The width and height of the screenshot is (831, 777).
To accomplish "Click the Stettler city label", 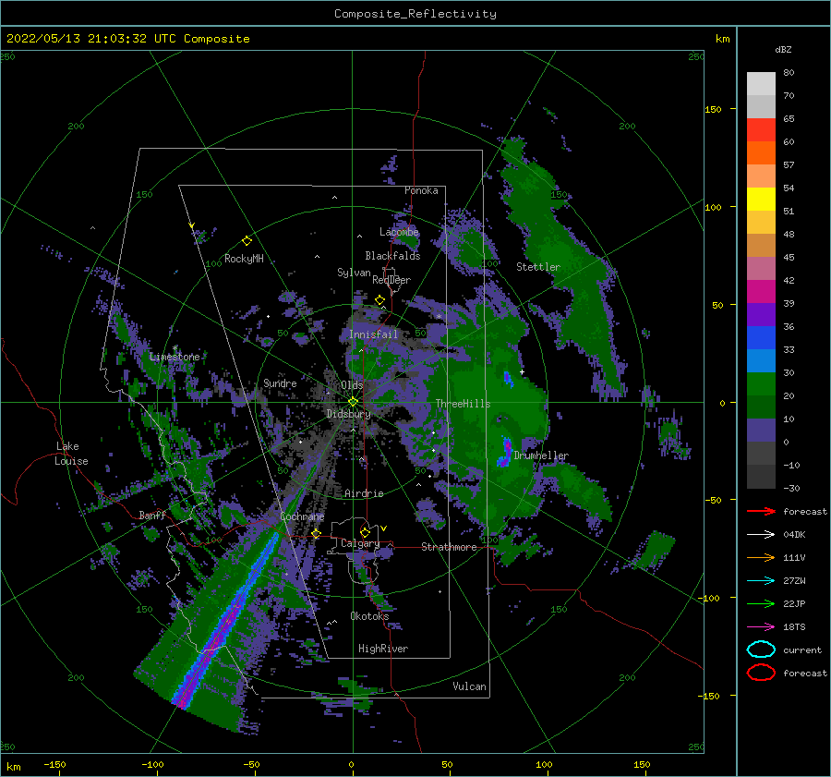I will [x=538, y=267].
